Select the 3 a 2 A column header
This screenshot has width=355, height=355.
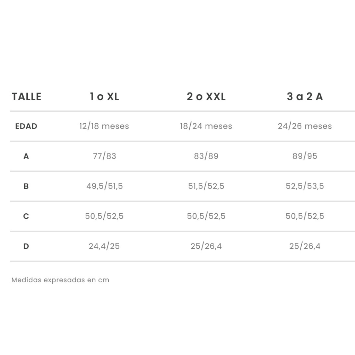305,97
